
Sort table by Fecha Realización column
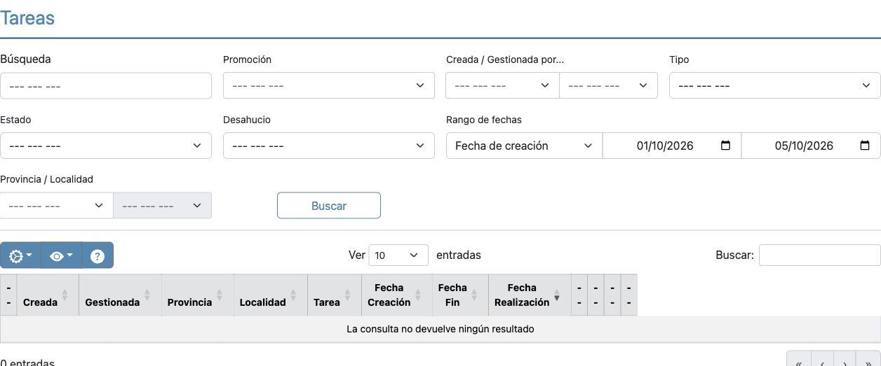pyautogui.click(x=529, y=295)
